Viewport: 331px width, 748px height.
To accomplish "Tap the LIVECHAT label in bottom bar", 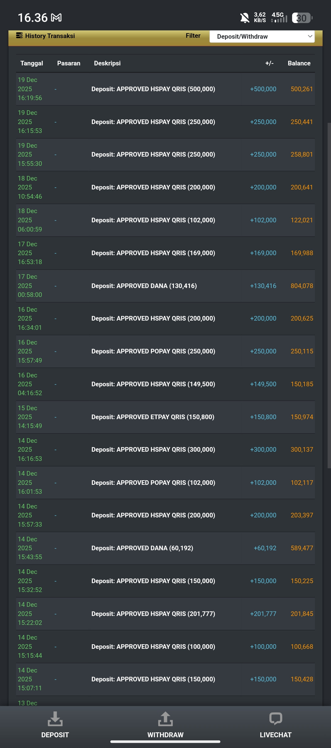I will [276, 735].
